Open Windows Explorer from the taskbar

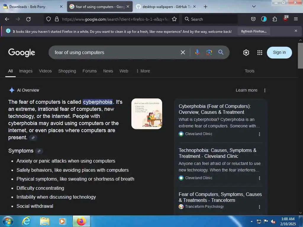pos(45,221)
